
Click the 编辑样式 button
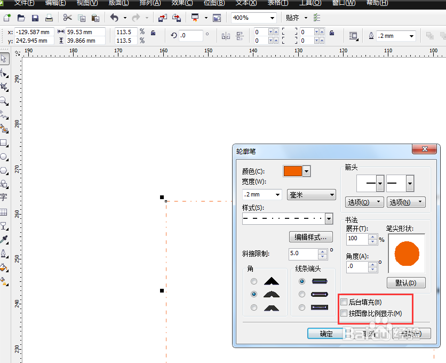311,237
